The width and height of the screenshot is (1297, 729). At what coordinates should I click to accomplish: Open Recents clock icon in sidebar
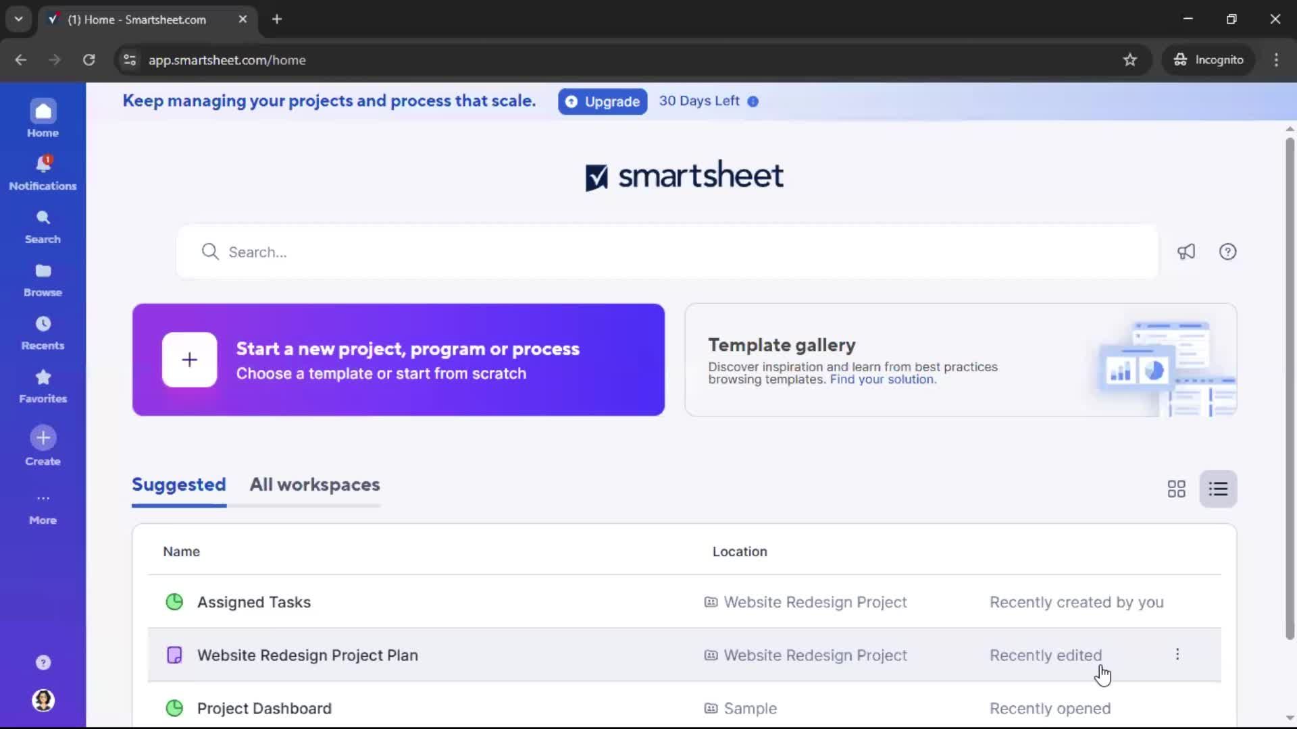[43, 325]
